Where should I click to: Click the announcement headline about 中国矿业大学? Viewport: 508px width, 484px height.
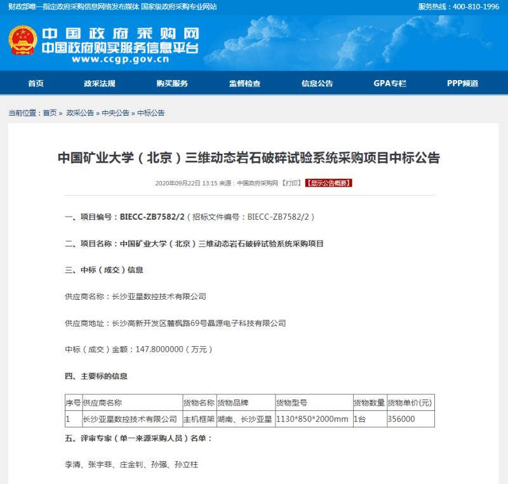coord(249,158)
